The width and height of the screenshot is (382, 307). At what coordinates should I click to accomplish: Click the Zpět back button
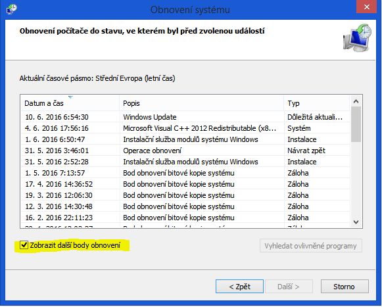239,287
